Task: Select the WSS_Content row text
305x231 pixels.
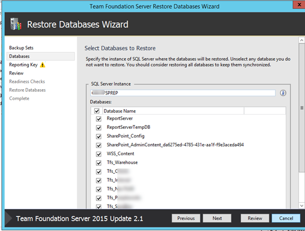Action: click(x=120, y=154)
